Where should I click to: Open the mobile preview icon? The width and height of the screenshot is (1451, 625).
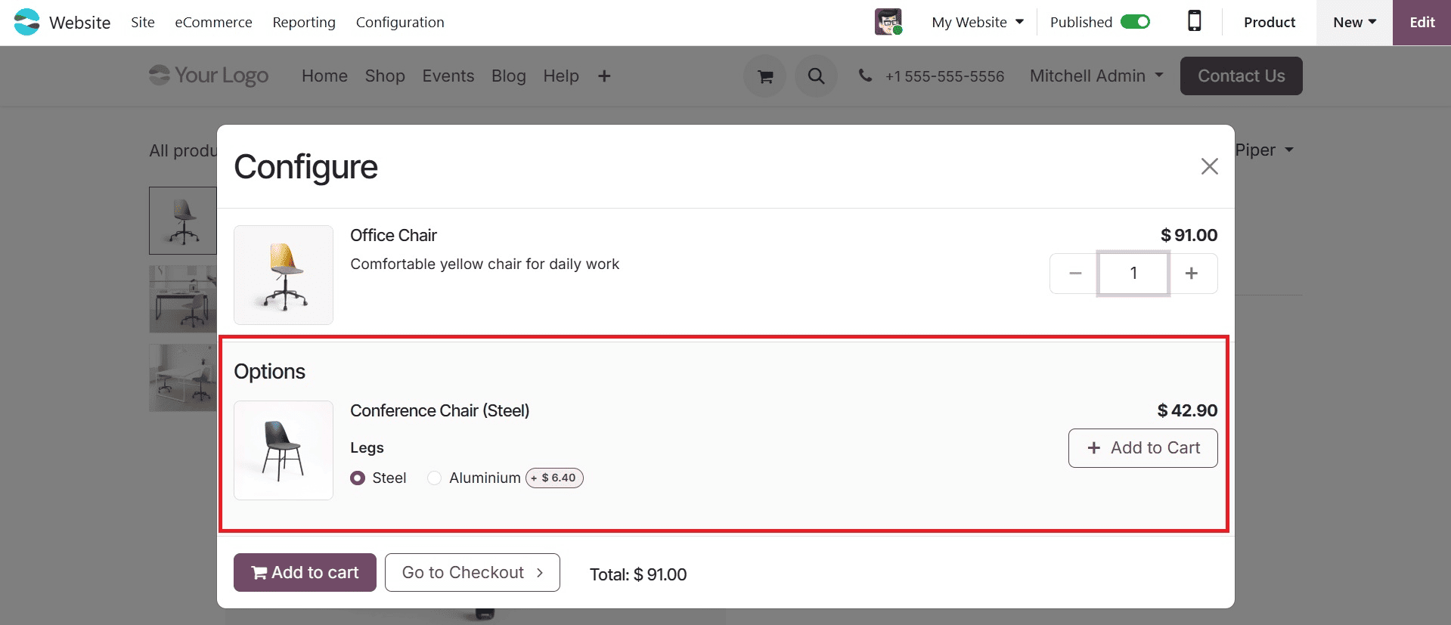[1194, 22]
